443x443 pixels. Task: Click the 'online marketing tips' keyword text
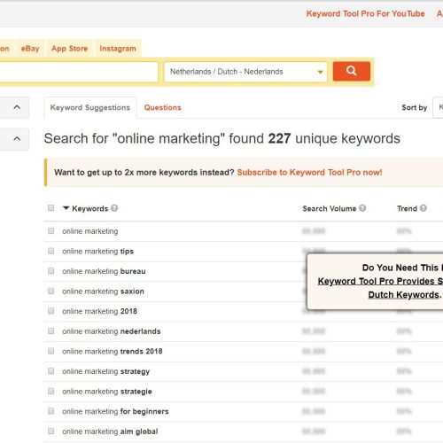(97, 251)
